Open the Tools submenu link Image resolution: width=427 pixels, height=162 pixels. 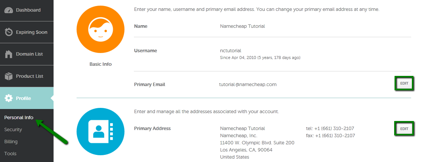click(10, 154)
